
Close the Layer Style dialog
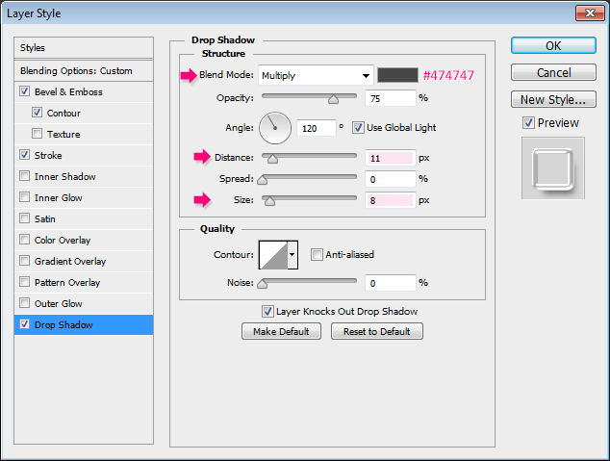pyautogui.click(x=590, y=13)
